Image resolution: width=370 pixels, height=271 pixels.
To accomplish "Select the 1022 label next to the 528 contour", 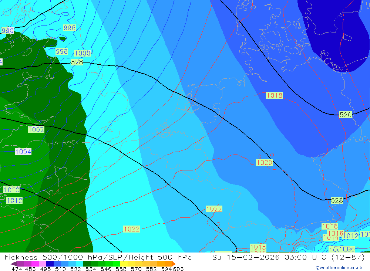I will point(214,209).
